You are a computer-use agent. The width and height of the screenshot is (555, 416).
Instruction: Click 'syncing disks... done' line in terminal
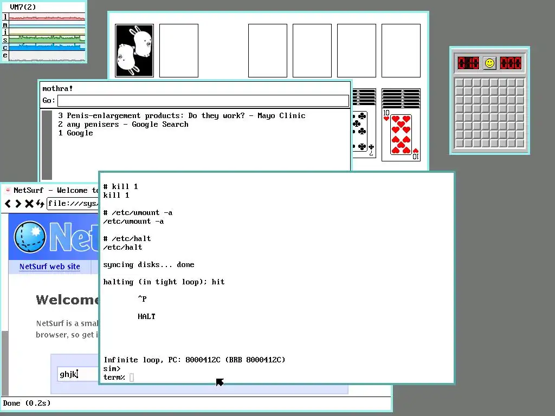(x=149, y=264)
